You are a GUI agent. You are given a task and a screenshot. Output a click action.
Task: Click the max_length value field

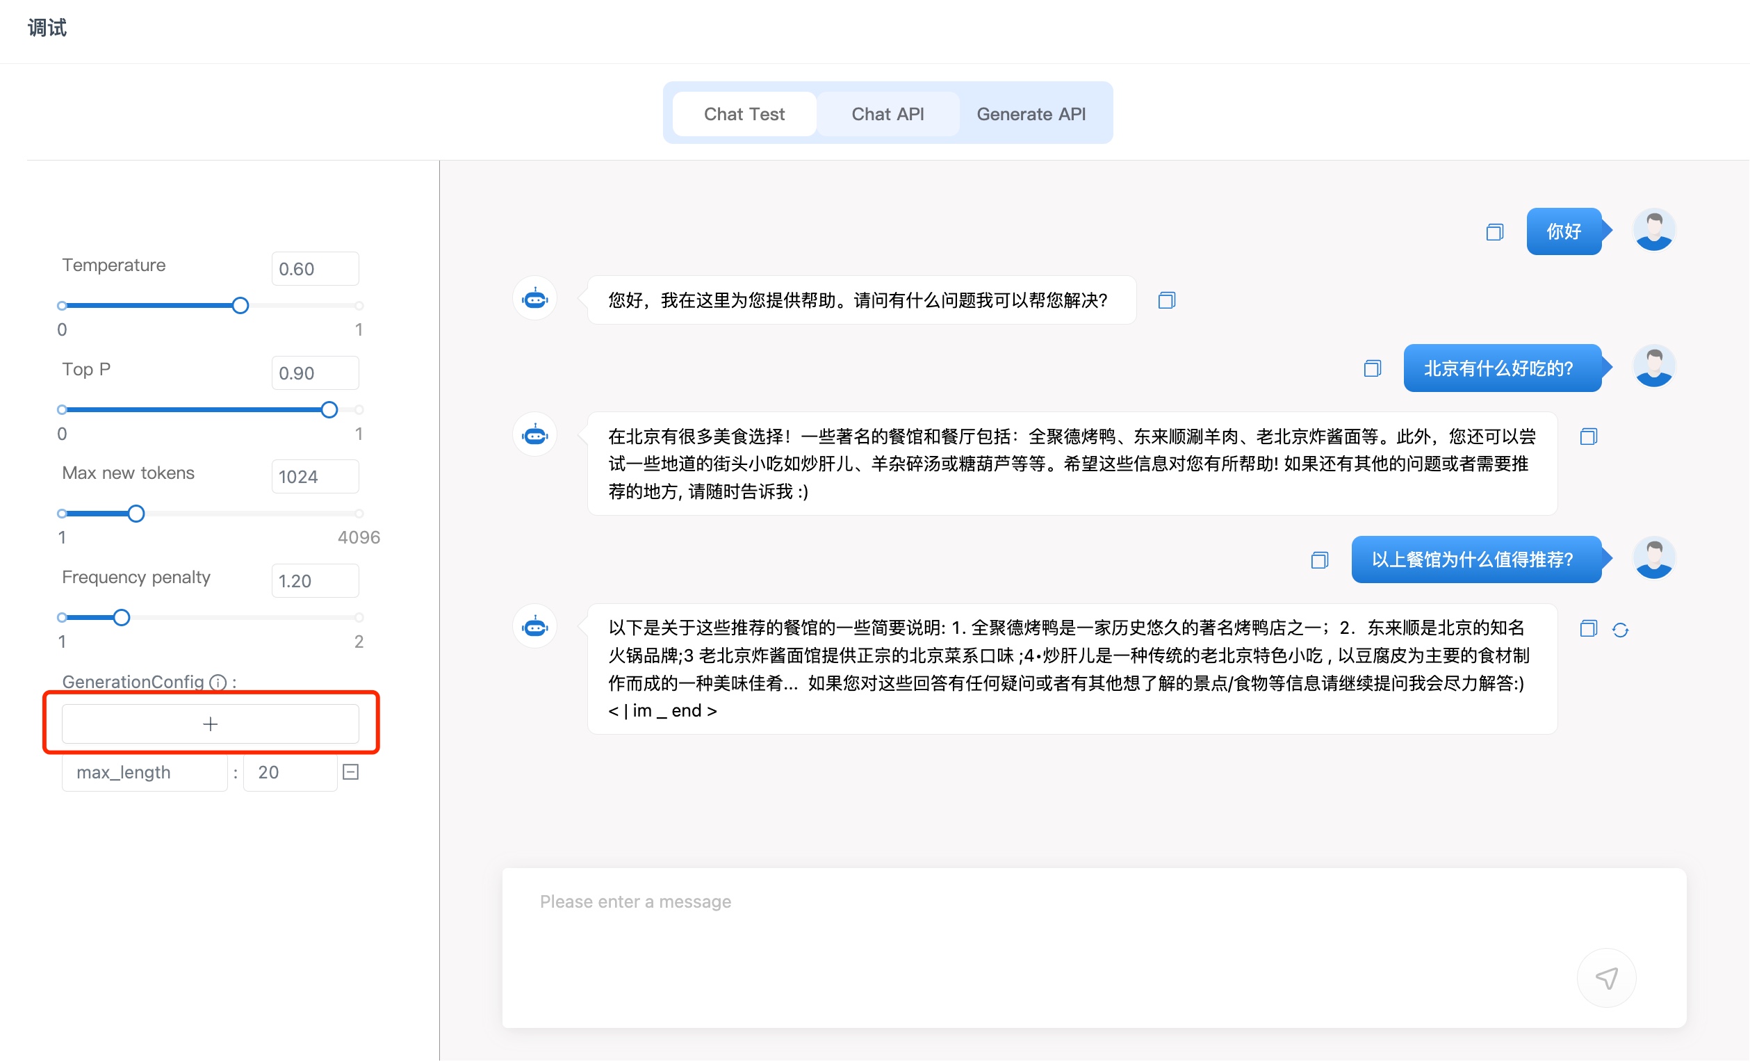click(290, 773)
